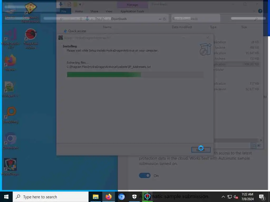Switch to the HydraDragon setup taskbar icon
Viewport: 270px width, 202px height.
(147, 197)
